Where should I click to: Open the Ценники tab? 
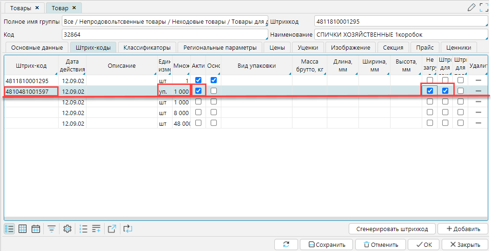click(x=458, y=47)
